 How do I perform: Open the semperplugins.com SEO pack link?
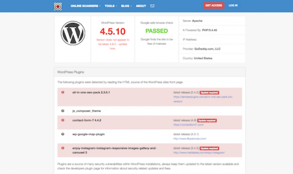pos(203,99)
